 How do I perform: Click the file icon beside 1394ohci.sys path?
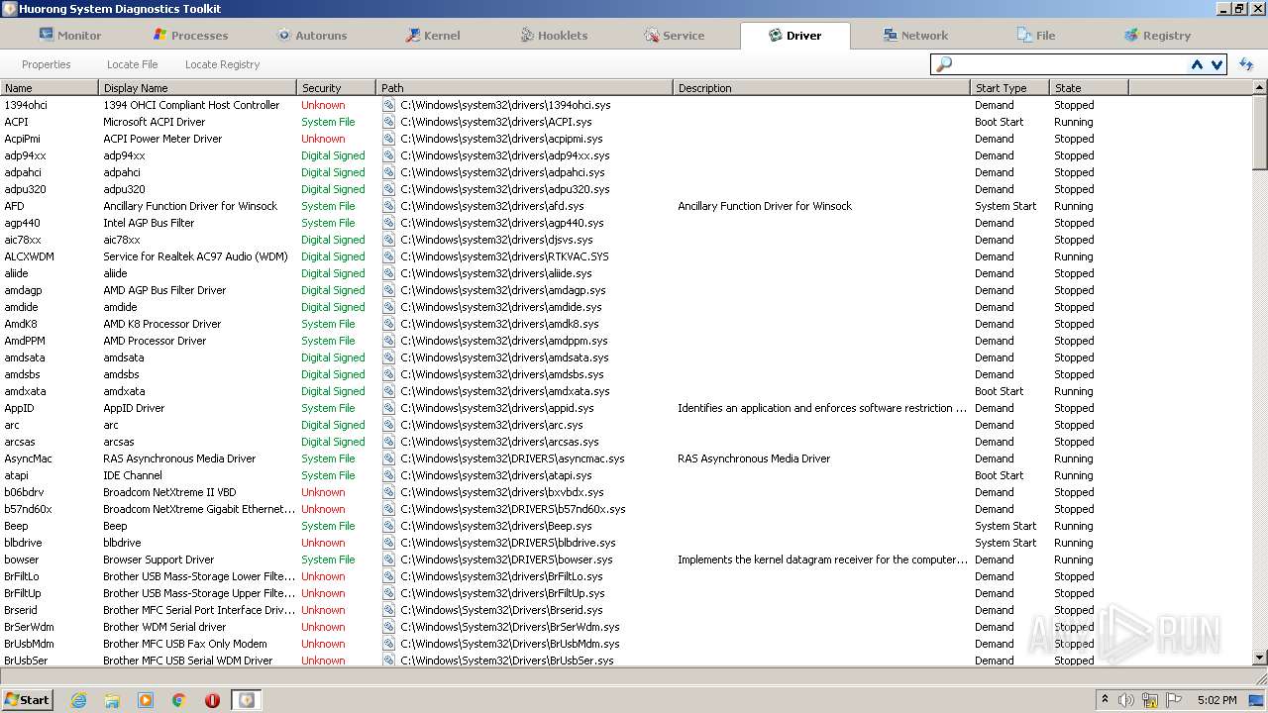(x=389, y=105)
